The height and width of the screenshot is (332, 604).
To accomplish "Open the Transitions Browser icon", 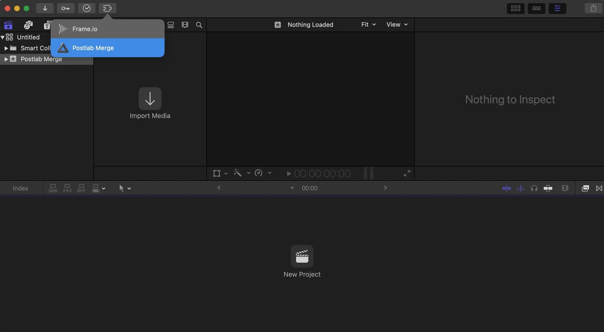I will 599,188.
